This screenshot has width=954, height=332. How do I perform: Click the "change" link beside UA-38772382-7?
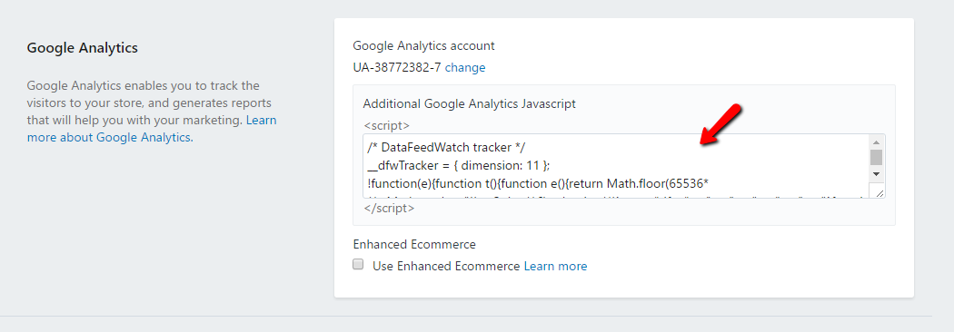pyautogui.click(x=465, y=67)
